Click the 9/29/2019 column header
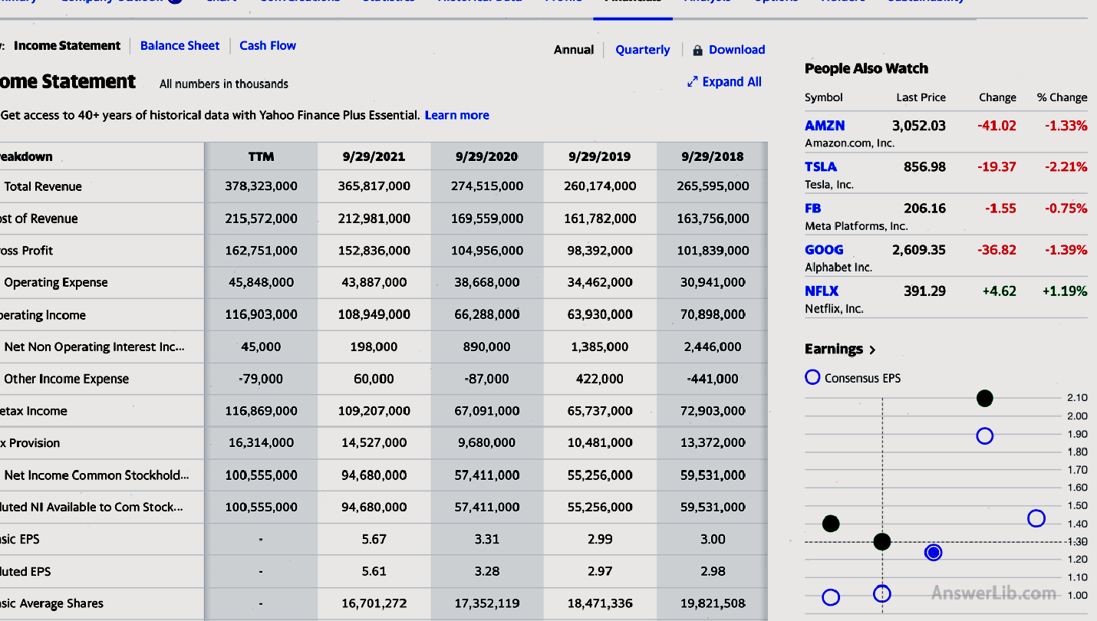Image resolution: width=1097 pixels, height=621 pixels. tap(599, 156)
